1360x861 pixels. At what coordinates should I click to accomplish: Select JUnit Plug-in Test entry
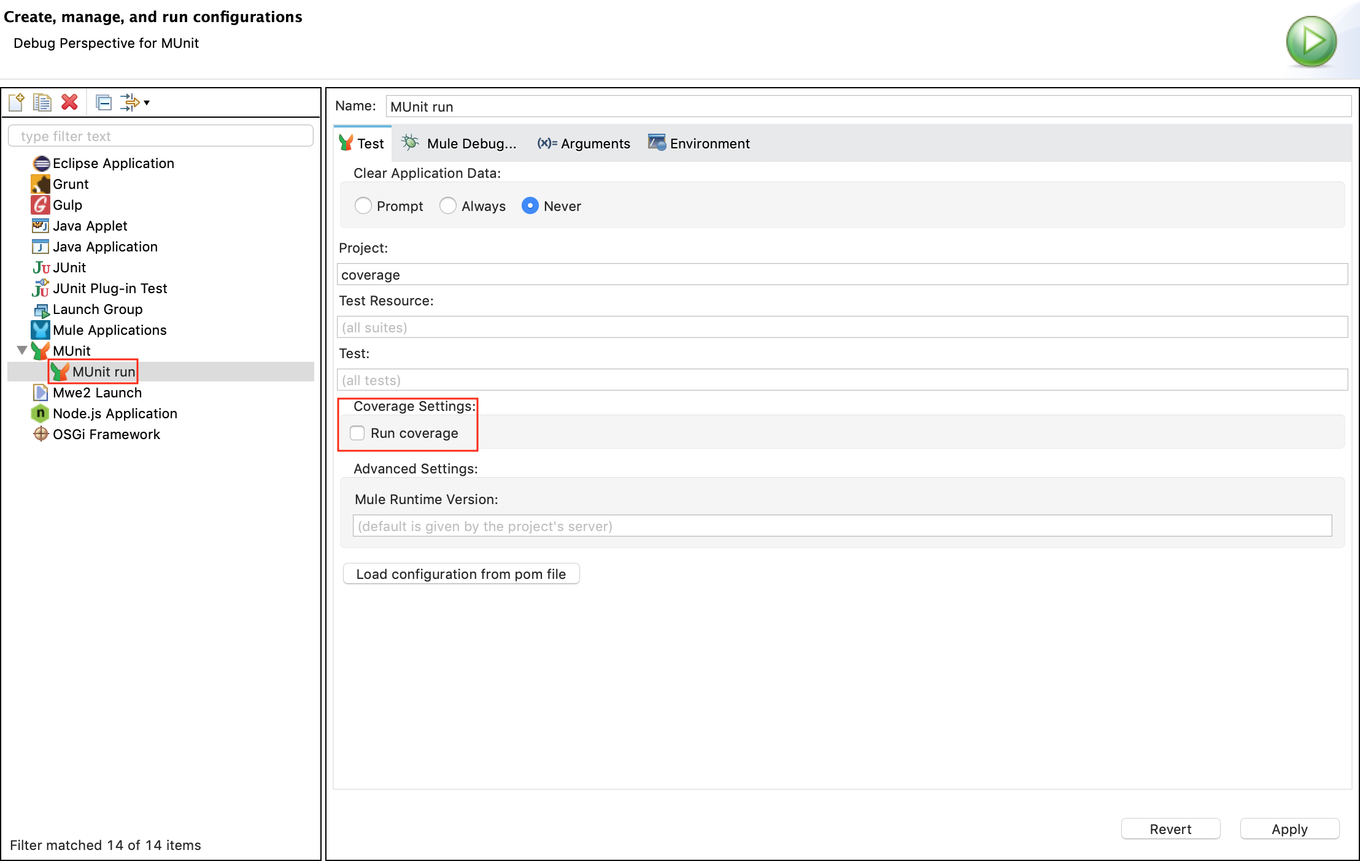109,288
